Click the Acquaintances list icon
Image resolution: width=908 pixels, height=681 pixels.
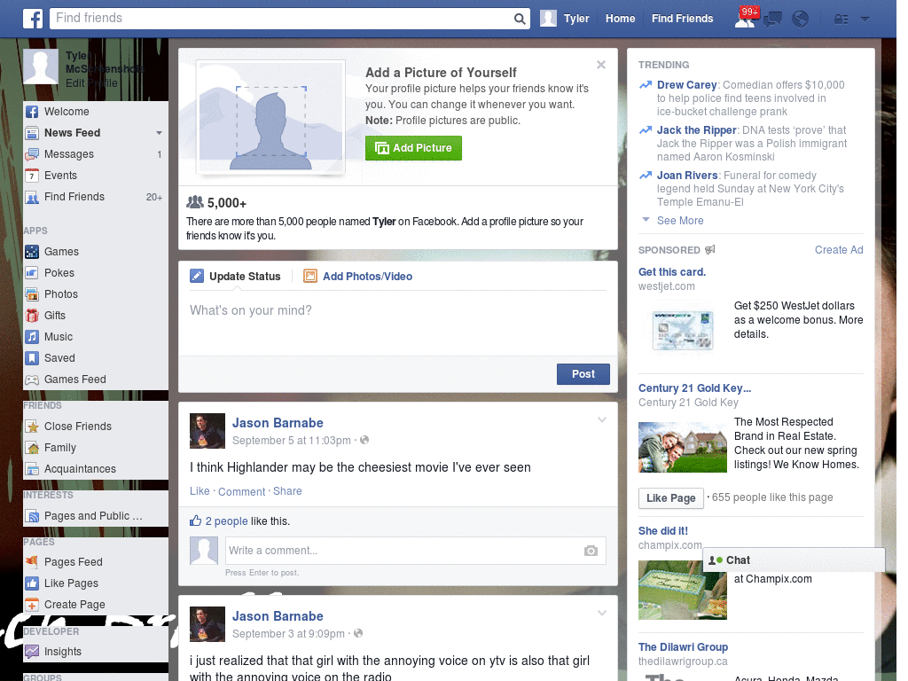click(32, 469)
